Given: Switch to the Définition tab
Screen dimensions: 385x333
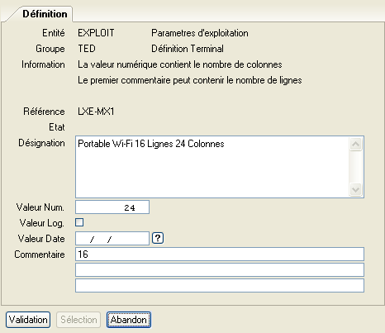Looking at the screenshot, I should 45,14.
